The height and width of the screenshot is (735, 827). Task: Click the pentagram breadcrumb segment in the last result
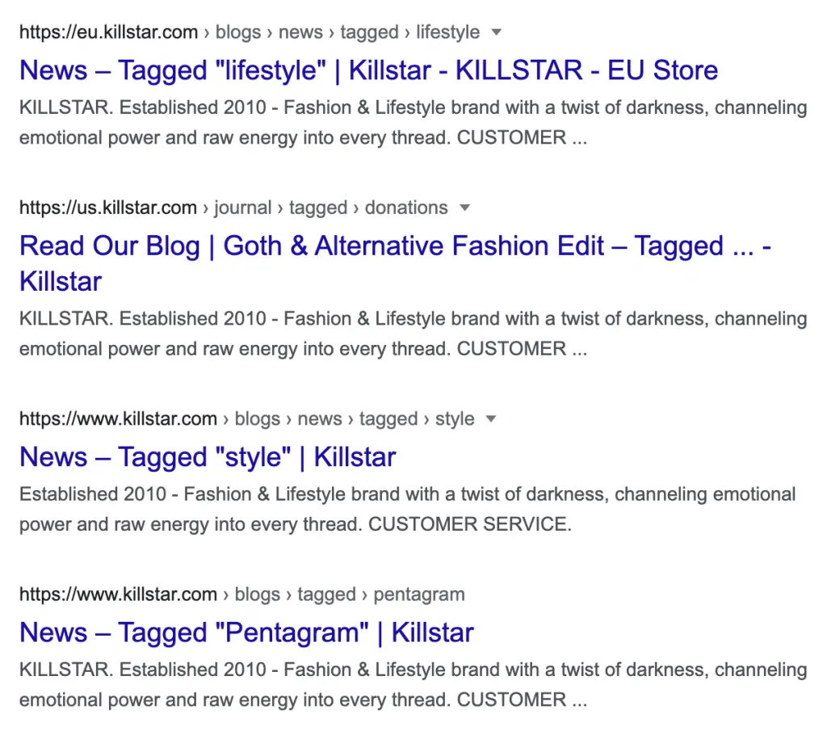pyautogui.click(x=418, y=594)
